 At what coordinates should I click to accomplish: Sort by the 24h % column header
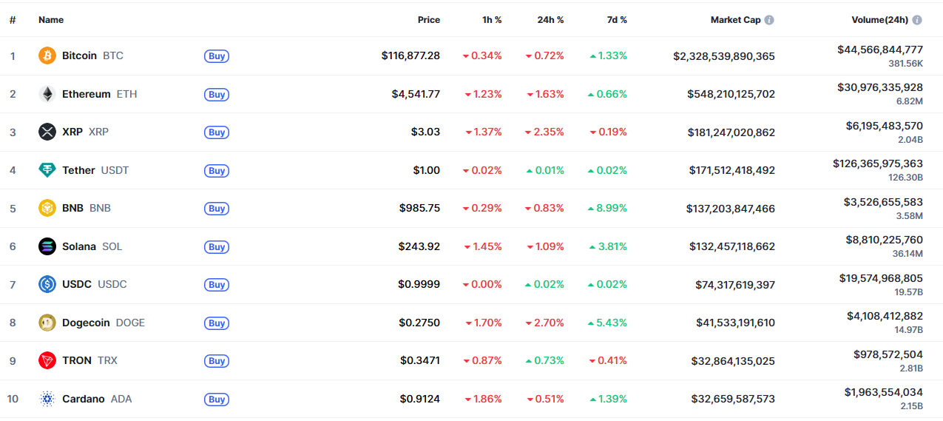(x=550, y=20)
